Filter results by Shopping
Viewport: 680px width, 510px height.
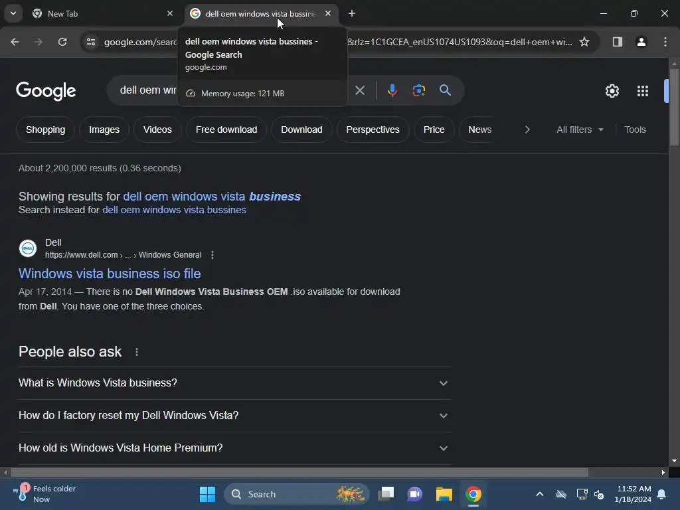[x=46, y=129]
